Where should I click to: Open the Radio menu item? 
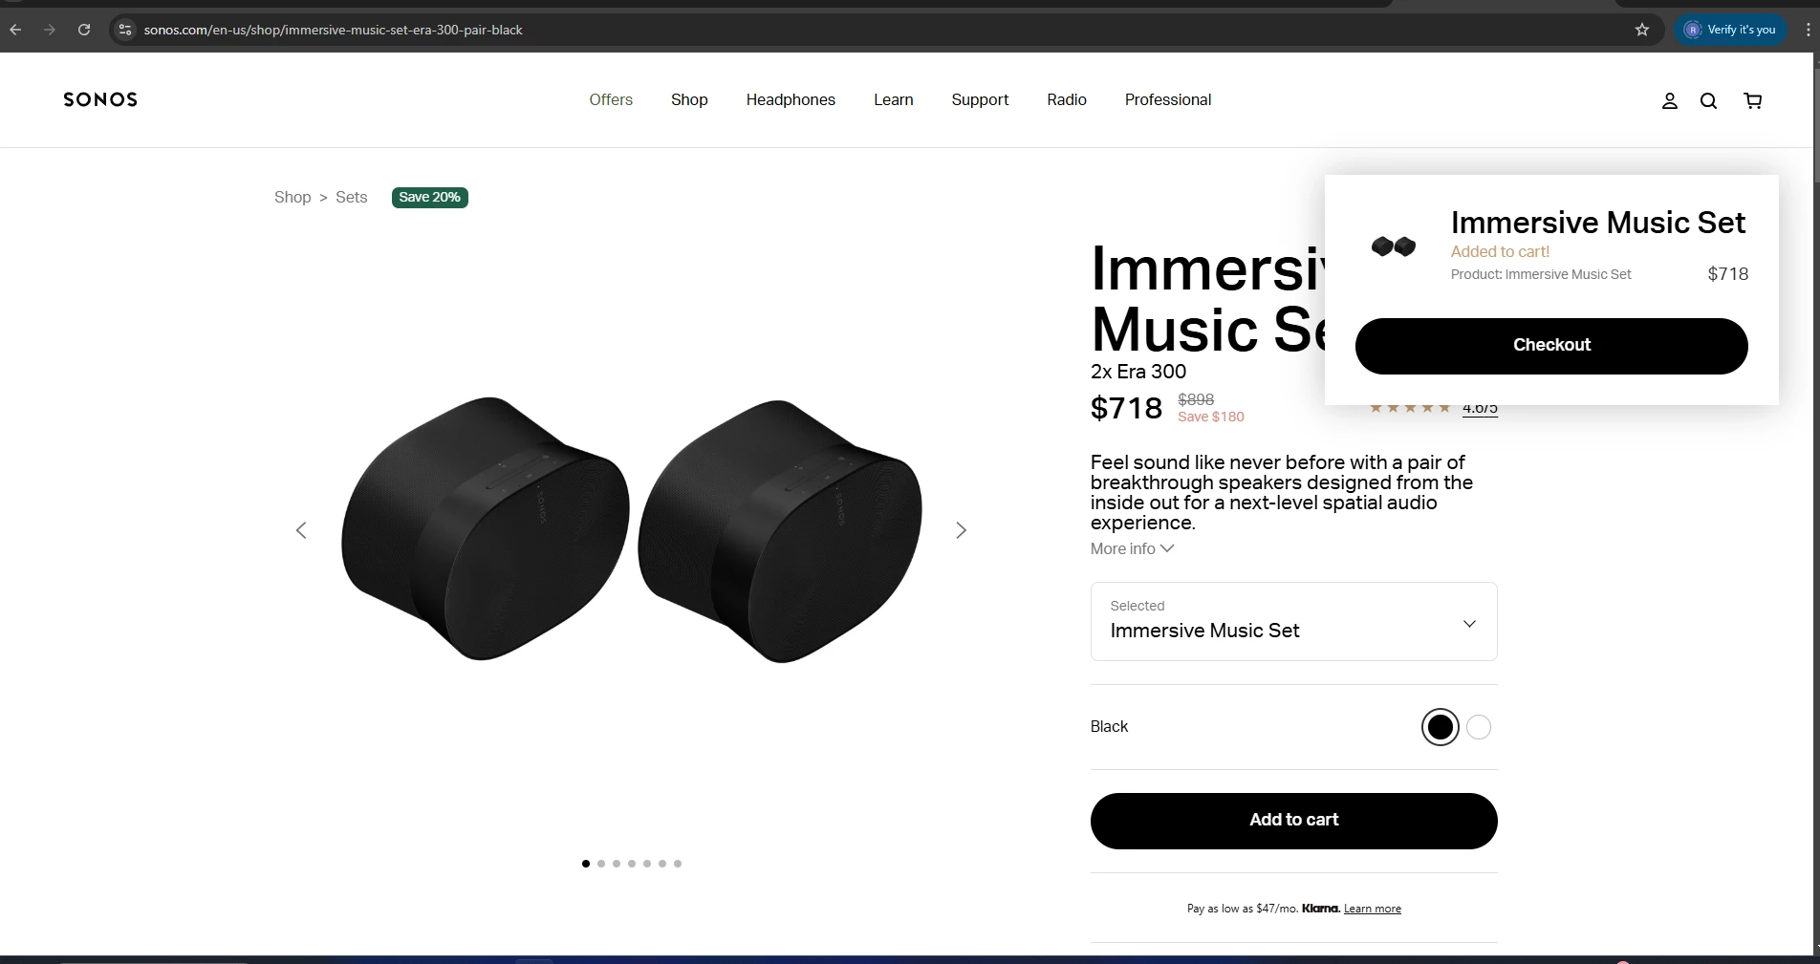click(1067, 99)
